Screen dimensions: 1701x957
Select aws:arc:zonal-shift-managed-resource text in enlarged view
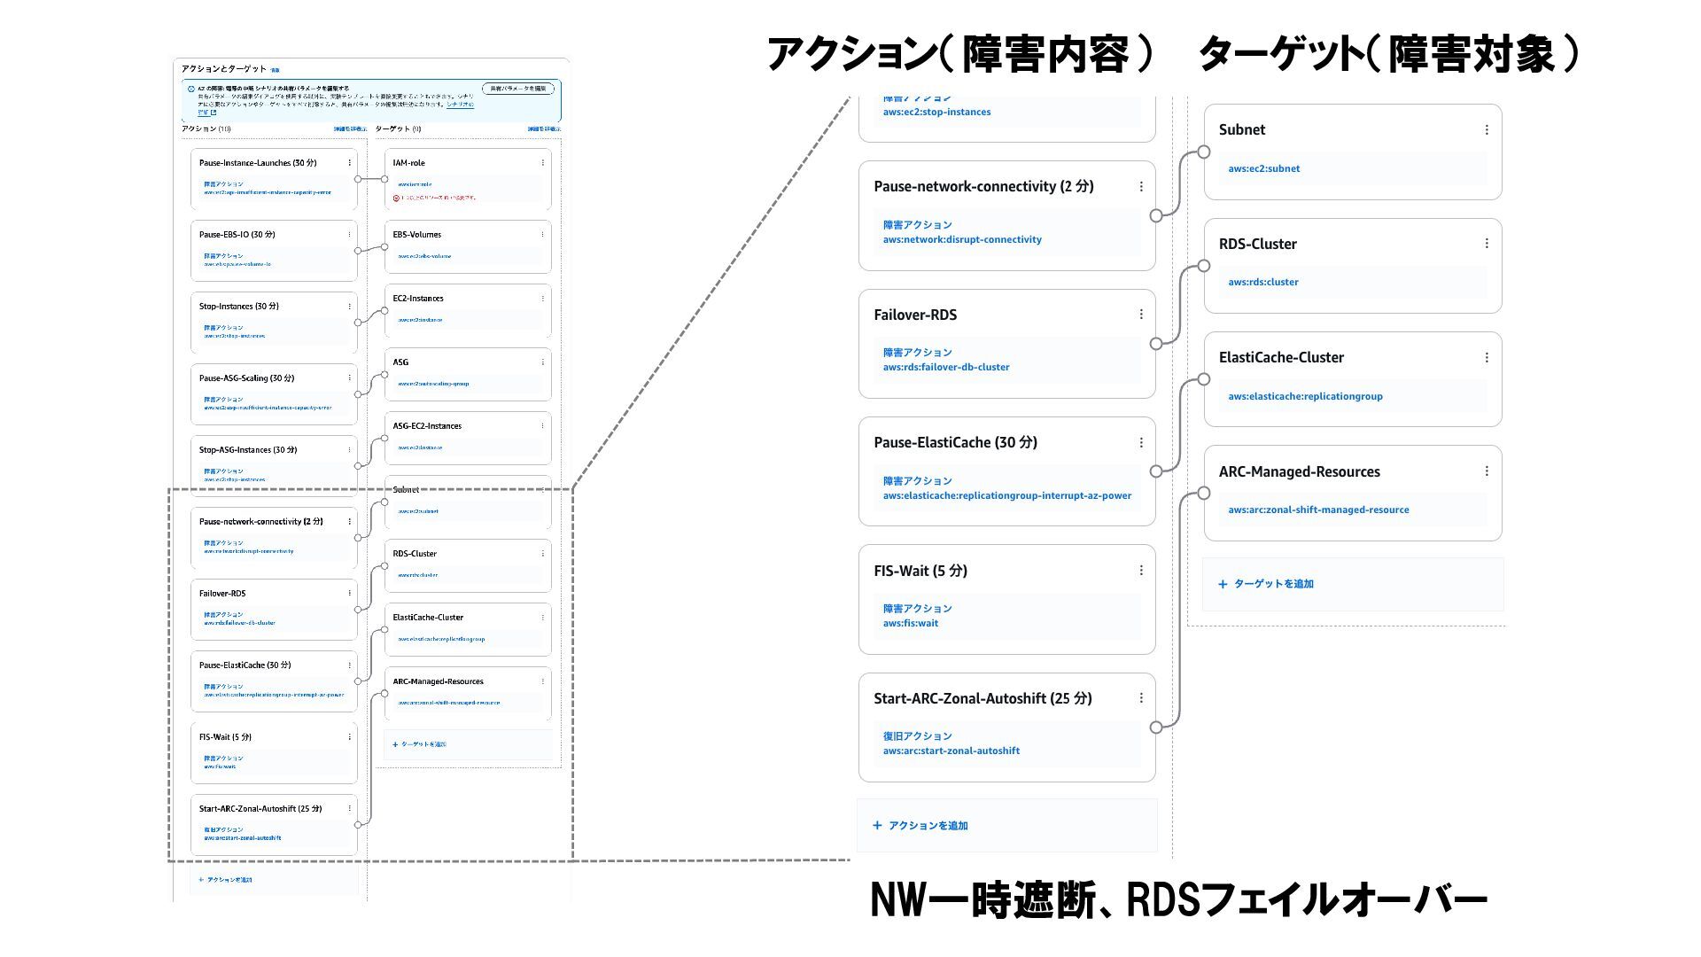coord(1318,510)
